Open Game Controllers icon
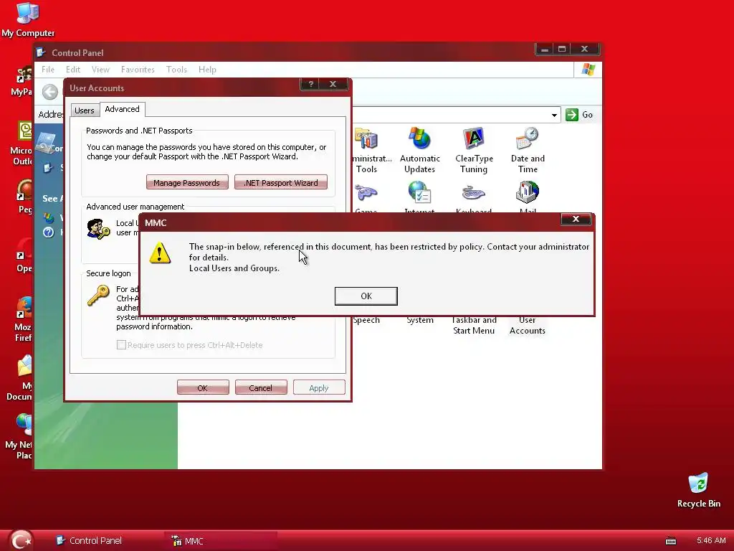Viewport: 734px width, 551px height. click(366, 192)
